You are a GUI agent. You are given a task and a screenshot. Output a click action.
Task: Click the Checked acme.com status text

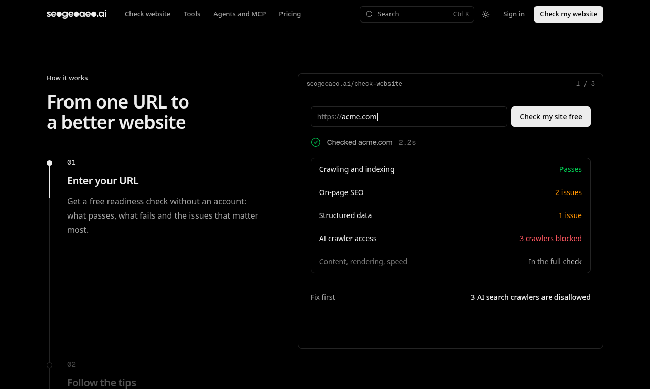(x=360, y=142)
